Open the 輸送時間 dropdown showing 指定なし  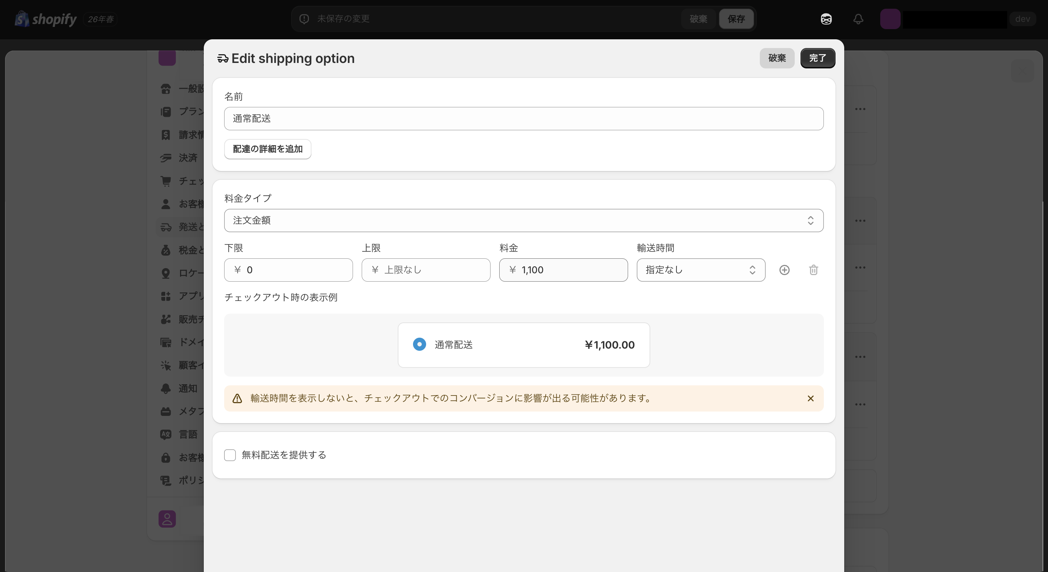coord(701,270)
